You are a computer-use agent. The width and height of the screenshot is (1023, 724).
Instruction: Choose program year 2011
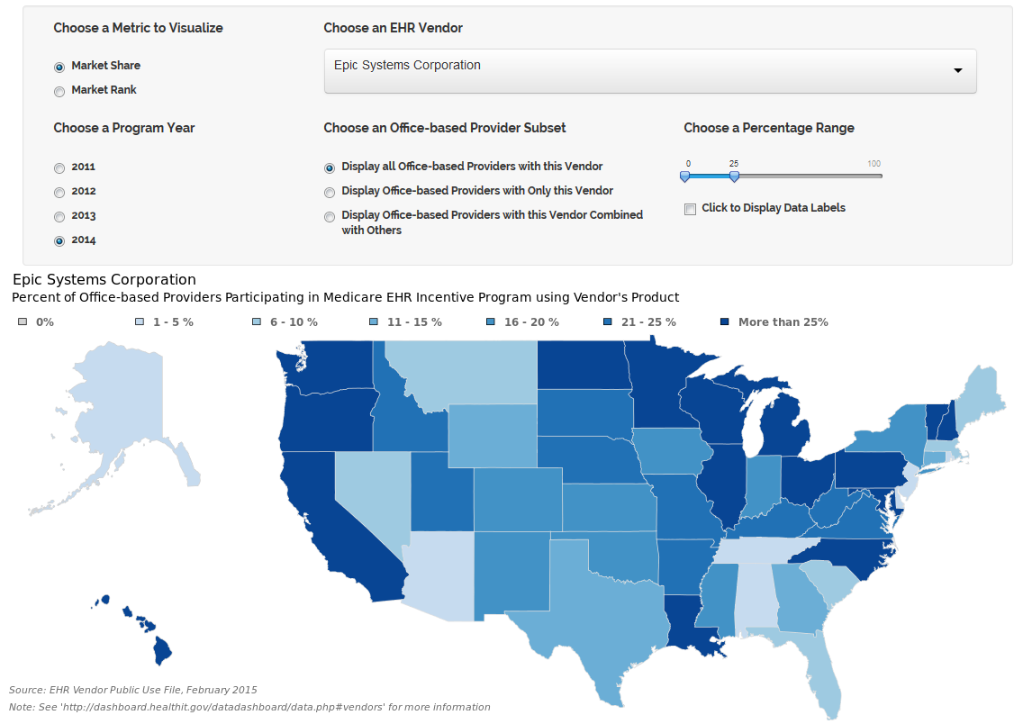(x=59, y=168)
